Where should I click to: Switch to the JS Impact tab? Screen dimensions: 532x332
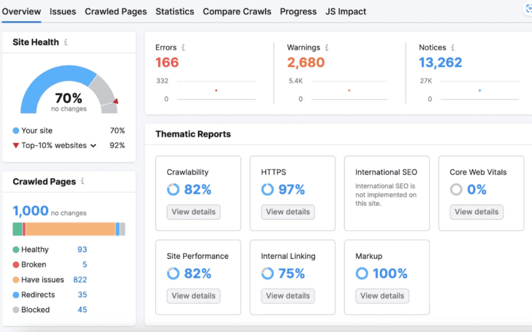(x=345, y=11)
